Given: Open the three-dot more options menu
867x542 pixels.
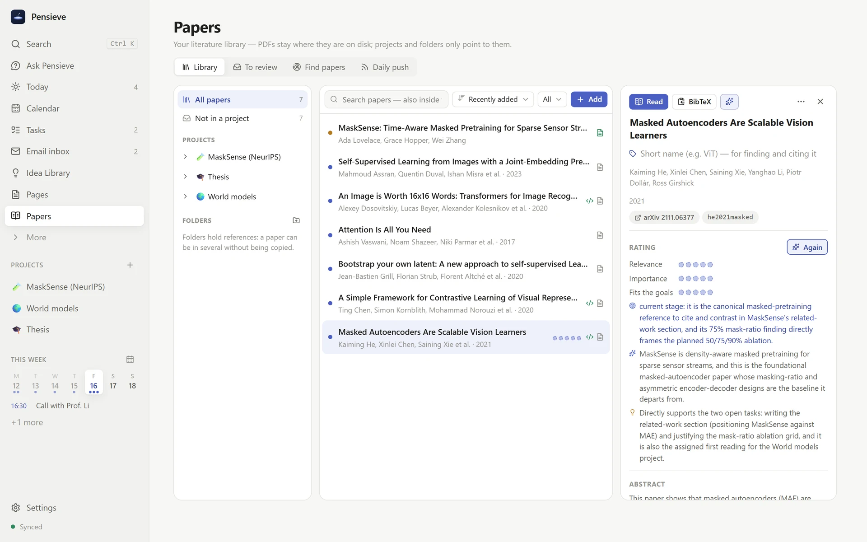Looking at the screenshot, I should click(x=801, y=102).
